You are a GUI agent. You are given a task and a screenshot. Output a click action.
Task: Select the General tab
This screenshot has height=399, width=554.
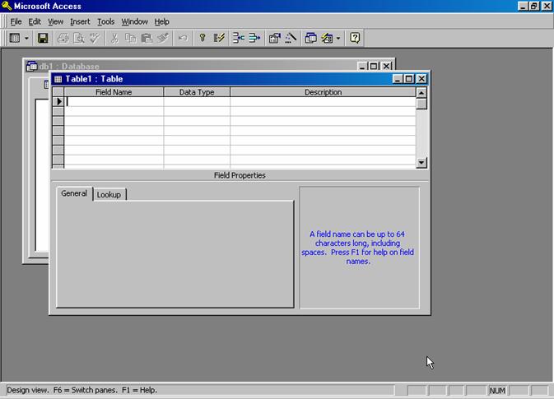[x=74, y=193]
